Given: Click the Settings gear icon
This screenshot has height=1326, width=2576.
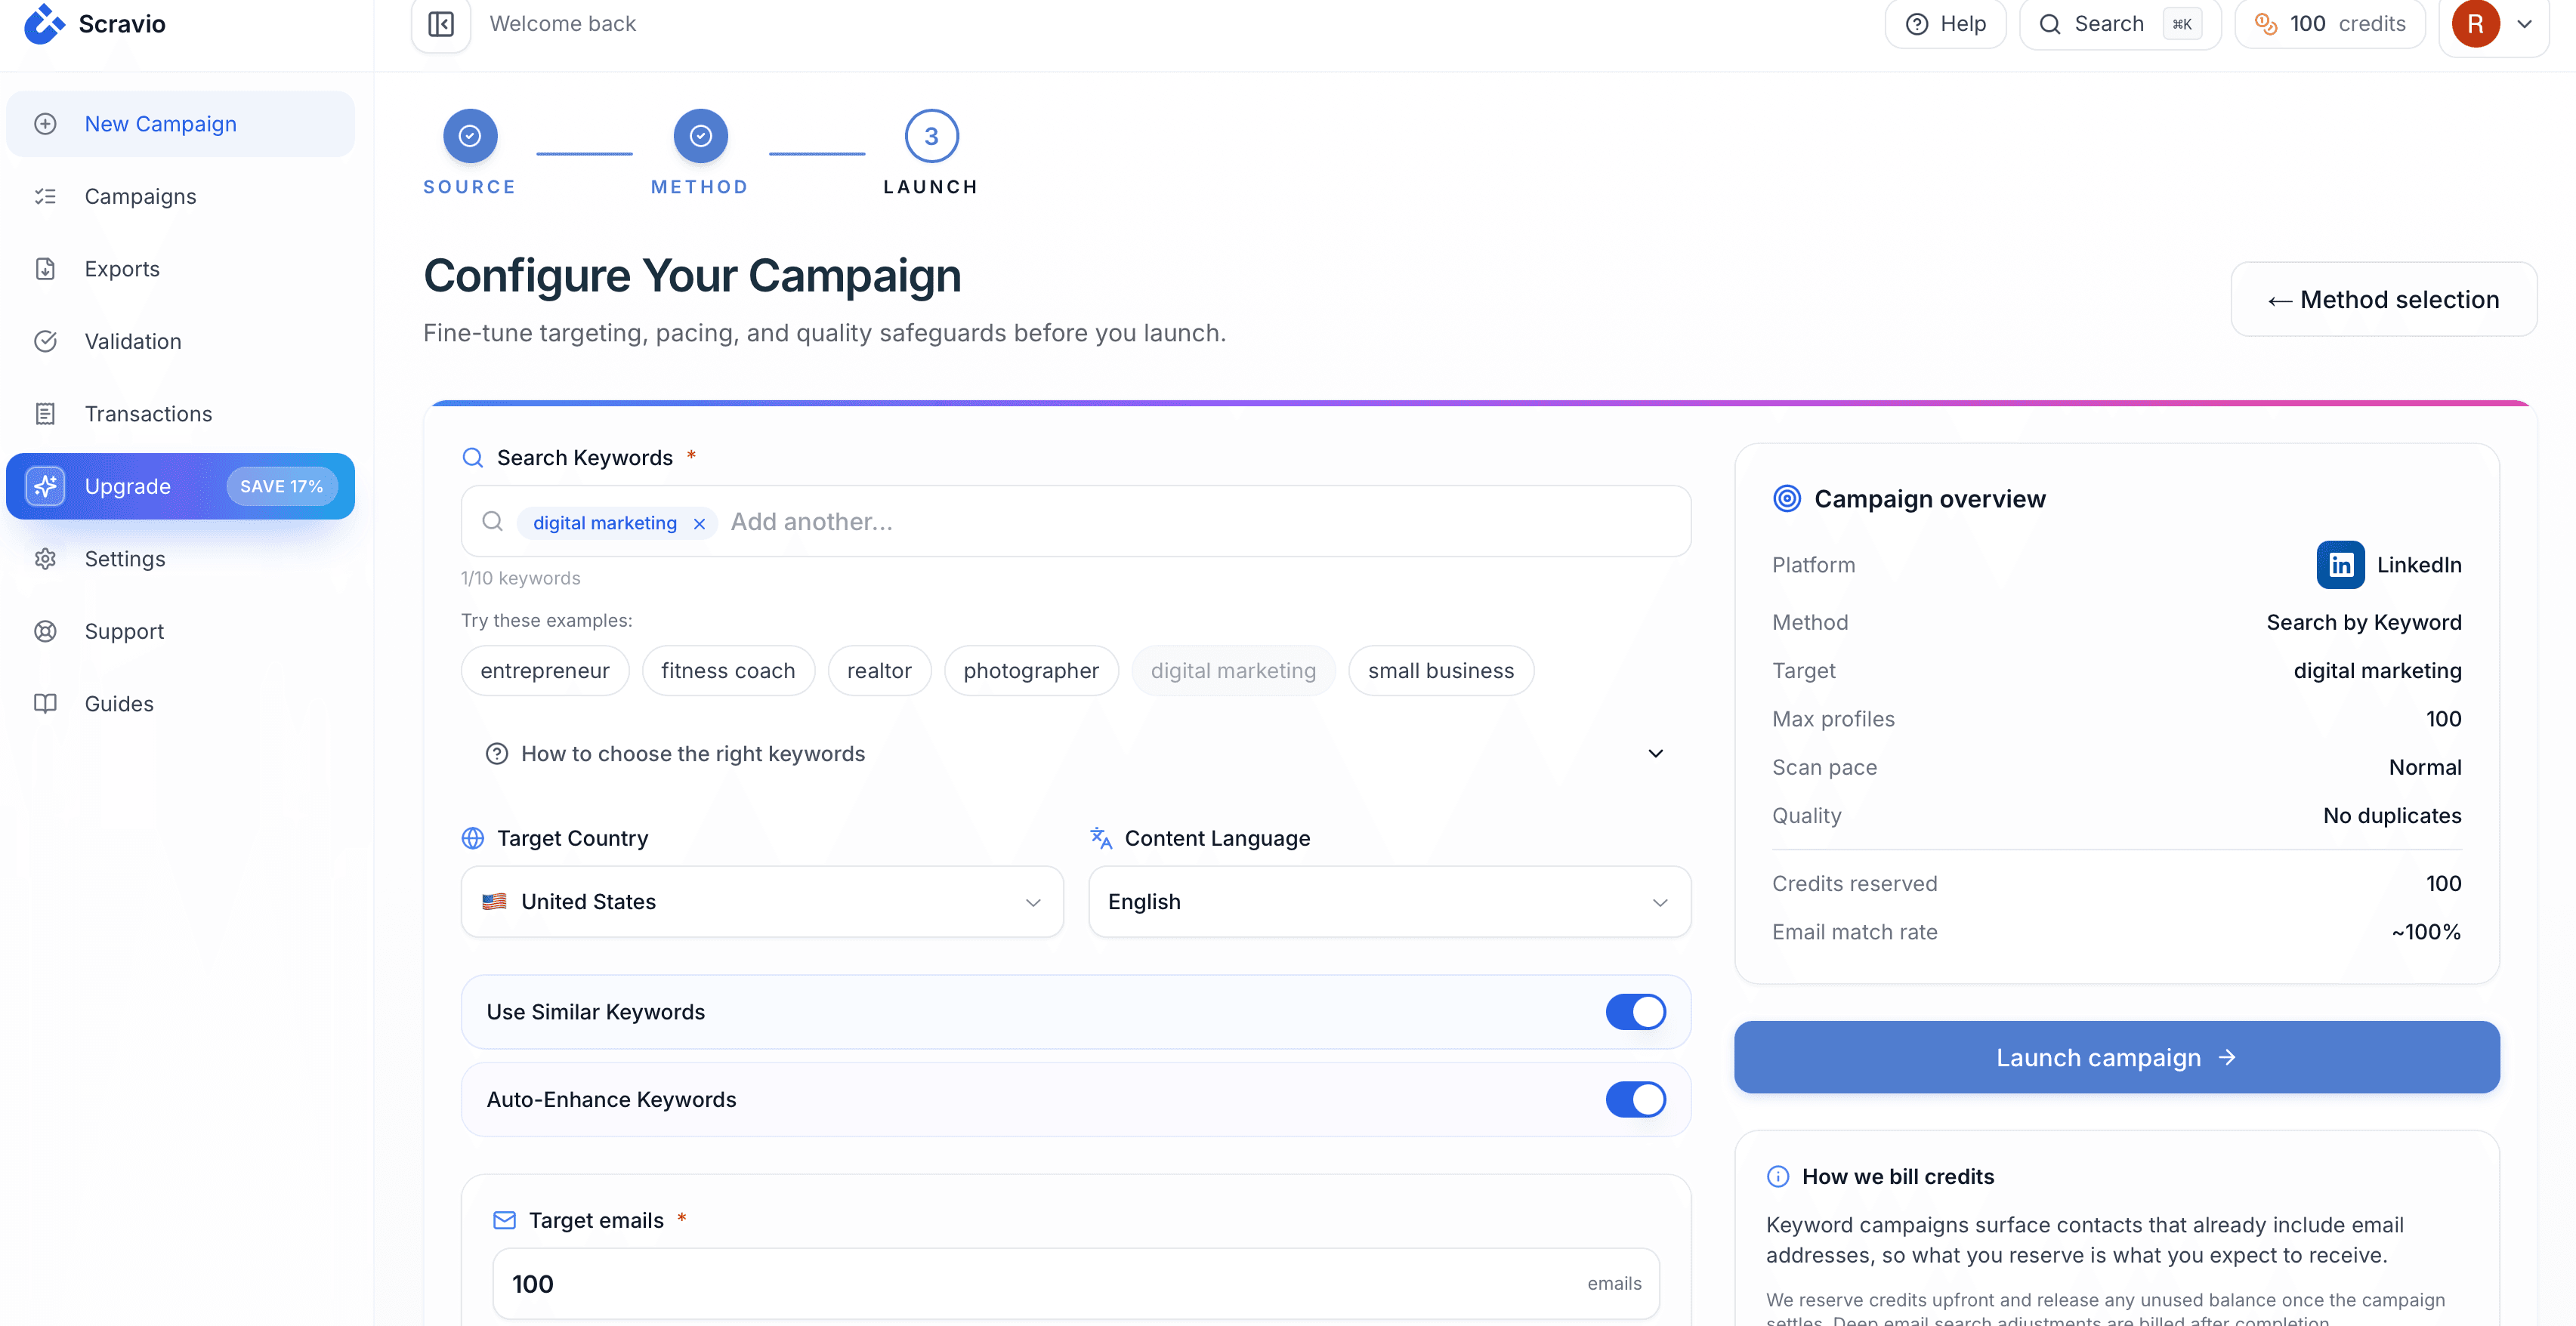Looking at the screenshot, I should (45, 559).
